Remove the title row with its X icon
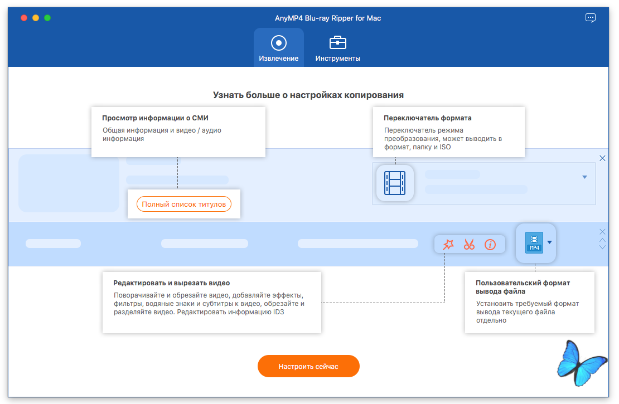The image size is (619, 404). (602, 232)
